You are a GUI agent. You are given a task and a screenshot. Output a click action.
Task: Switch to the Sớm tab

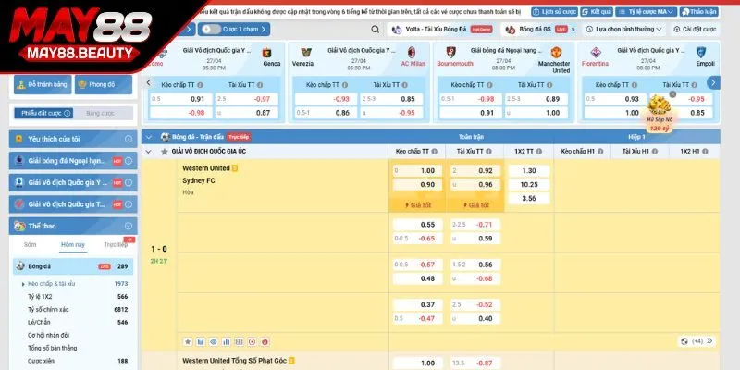tap(31, 245)
